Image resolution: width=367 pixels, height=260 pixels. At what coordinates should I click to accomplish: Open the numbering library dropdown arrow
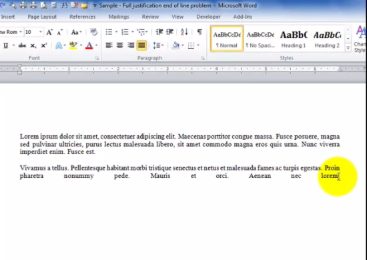coord(133,32)
